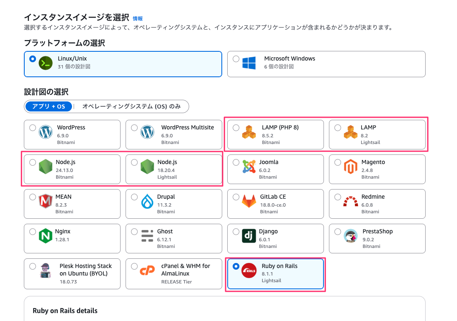Click the MEAN stack icon
This screenshot has height=321, width=457.
tap(45, 201)
